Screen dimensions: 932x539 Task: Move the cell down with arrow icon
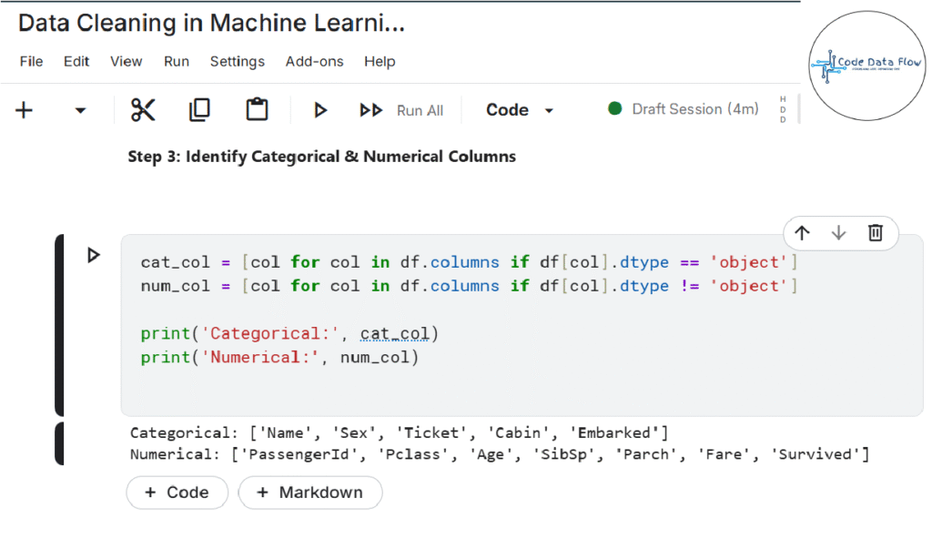838,233
